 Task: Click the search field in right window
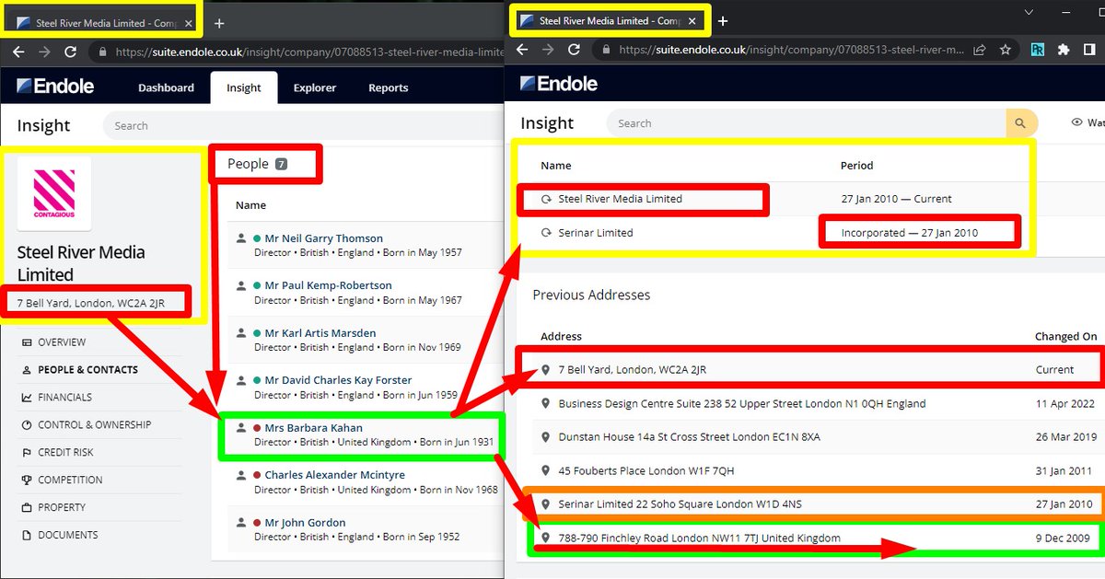pyautogui.click(x=806, y=123)
